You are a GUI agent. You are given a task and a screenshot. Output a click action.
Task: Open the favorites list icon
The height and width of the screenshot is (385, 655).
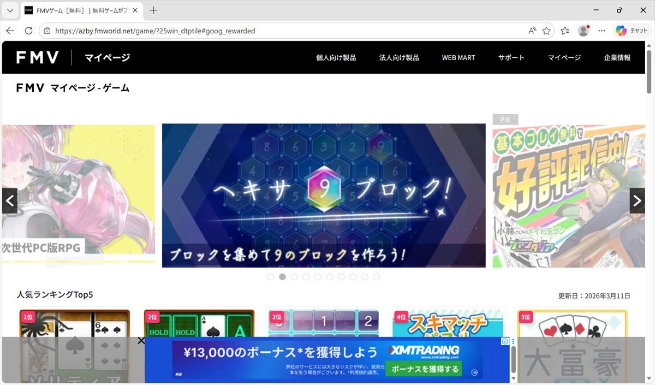(x=565, y=31)
